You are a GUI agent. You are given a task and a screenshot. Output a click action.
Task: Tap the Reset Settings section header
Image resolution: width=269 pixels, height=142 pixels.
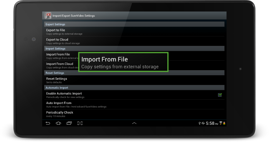click(134, 73)
